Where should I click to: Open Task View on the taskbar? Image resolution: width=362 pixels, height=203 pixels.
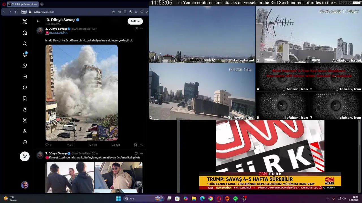169,198
